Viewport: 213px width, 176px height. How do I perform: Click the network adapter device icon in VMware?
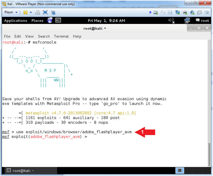coord(178,13)
